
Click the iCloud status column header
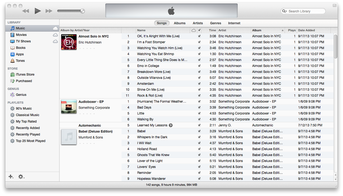click(x=194, y=31)
